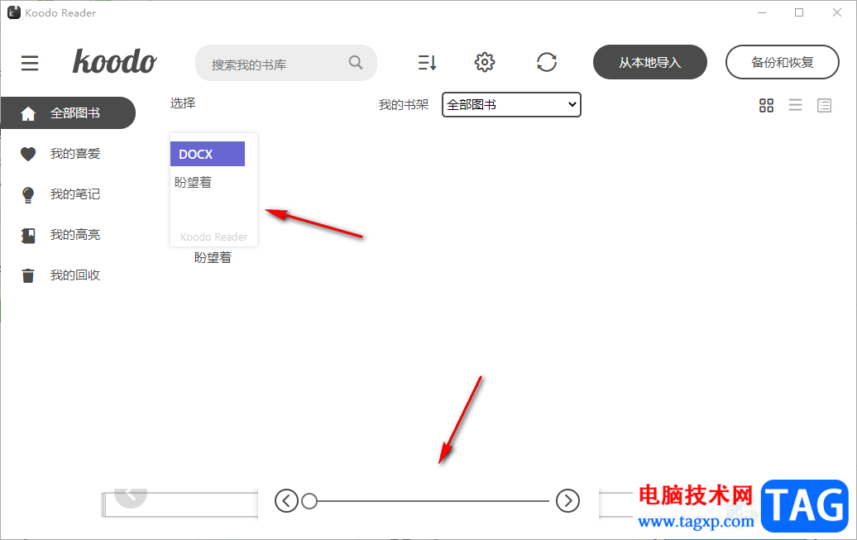Click 从本地导入 import button
The height and width of the screenshot is (540, 857).
pyautogui.click(x=650, y=62)
